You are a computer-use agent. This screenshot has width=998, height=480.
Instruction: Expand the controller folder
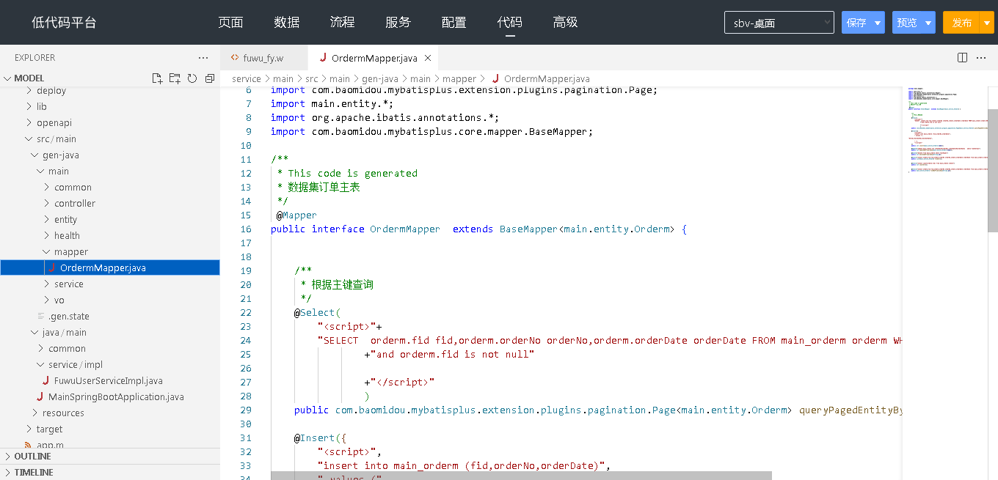[74, 204]
